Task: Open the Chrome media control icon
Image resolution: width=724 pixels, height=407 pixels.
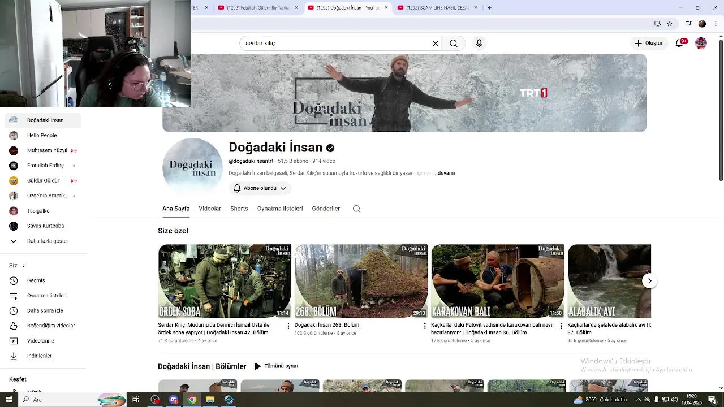Action: (x=688, y=24)
